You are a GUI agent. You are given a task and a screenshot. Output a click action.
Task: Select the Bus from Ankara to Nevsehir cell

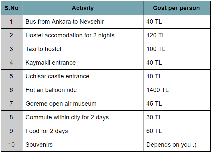(65, 22)
